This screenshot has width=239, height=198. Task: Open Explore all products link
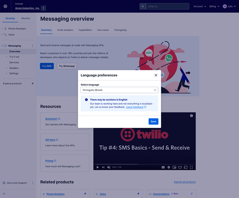[185, 182]
